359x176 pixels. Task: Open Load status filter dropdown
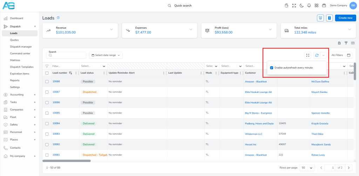point(104,66)
